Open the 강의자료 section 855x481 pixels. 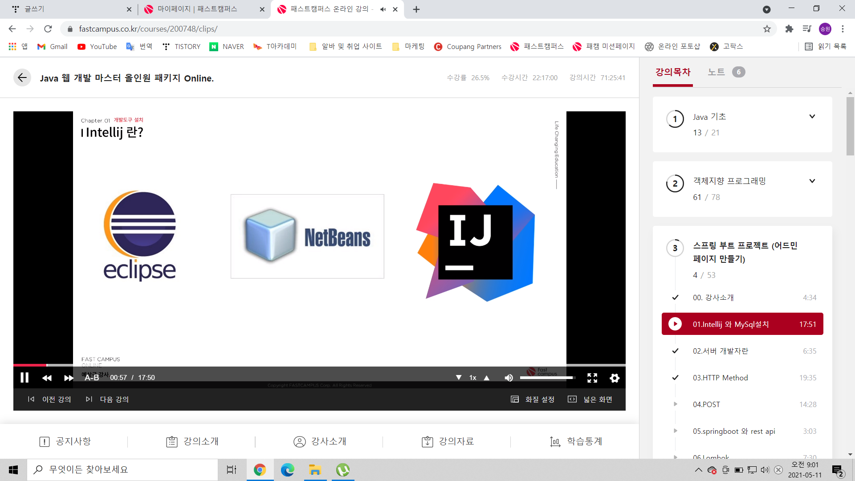448,441
